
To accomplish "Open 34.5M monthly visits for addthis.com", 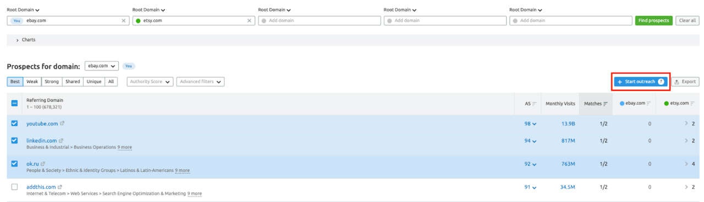I will point(568,187).
